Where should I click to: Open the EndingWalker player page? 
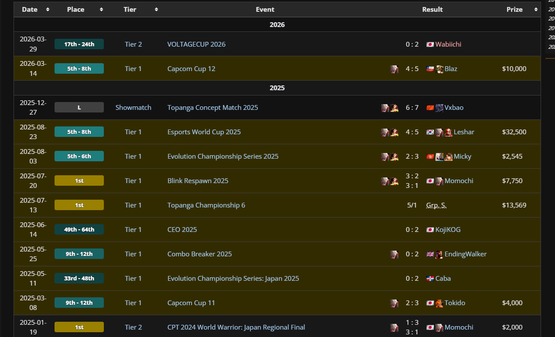pos(466,254)
